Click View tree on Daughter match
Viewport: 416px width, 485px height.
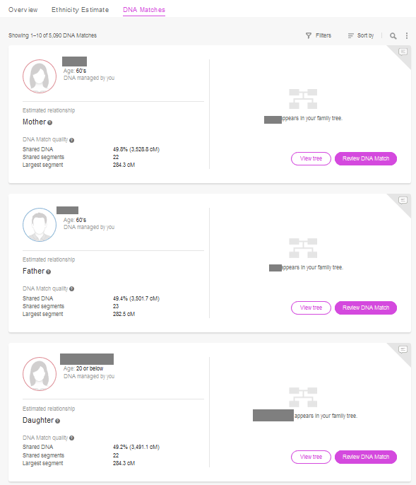[x=311, y=457]
